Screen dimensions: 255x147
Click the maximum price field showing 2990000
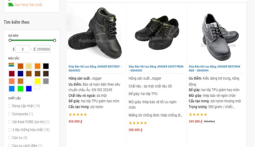click(x=43, y=50)
